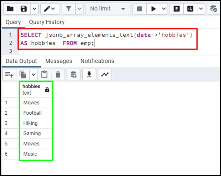This screenshot has width=221, height=176.
Task: Click the Open File folder icon
Action: (x=10, y=9)
